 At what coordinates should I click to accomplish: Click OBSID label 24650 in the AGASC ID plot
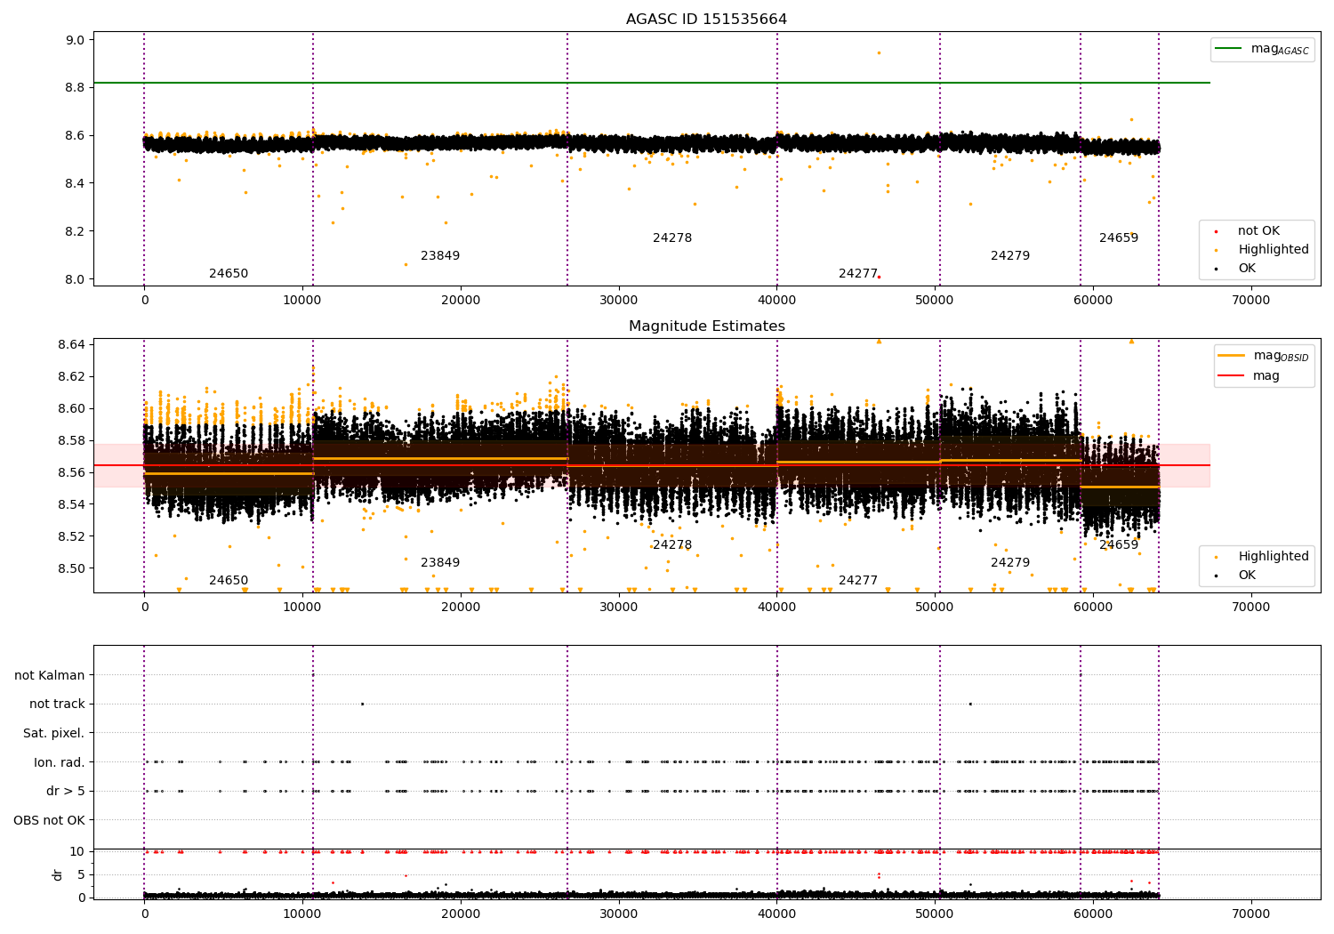229,274
